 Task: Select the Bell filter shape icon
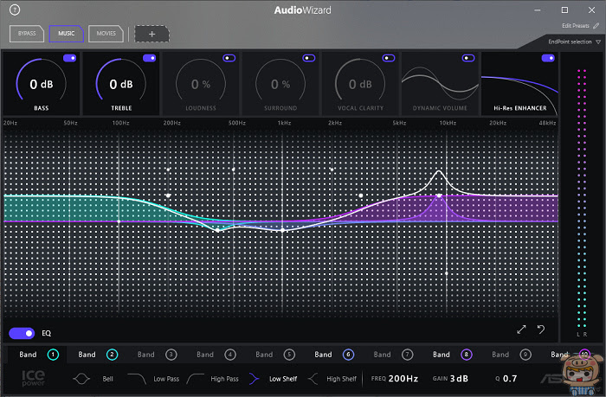pyautogui.click(x=81, y=379)
